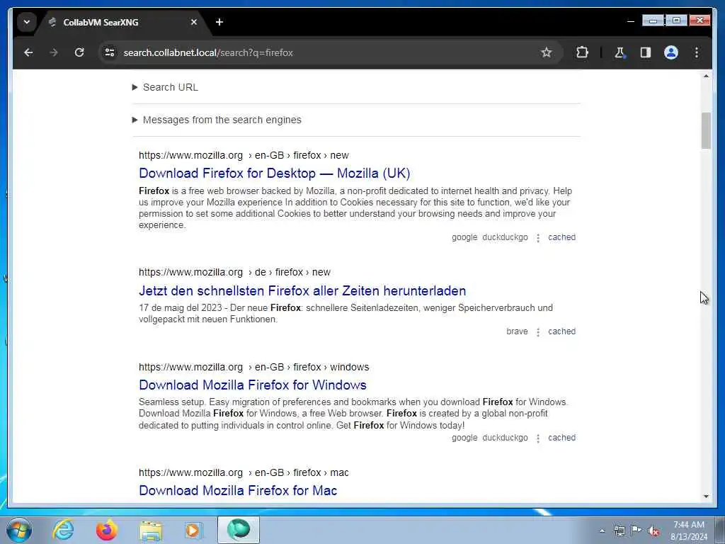Click the scrollbar down arrow

click(x=706, y=497)
